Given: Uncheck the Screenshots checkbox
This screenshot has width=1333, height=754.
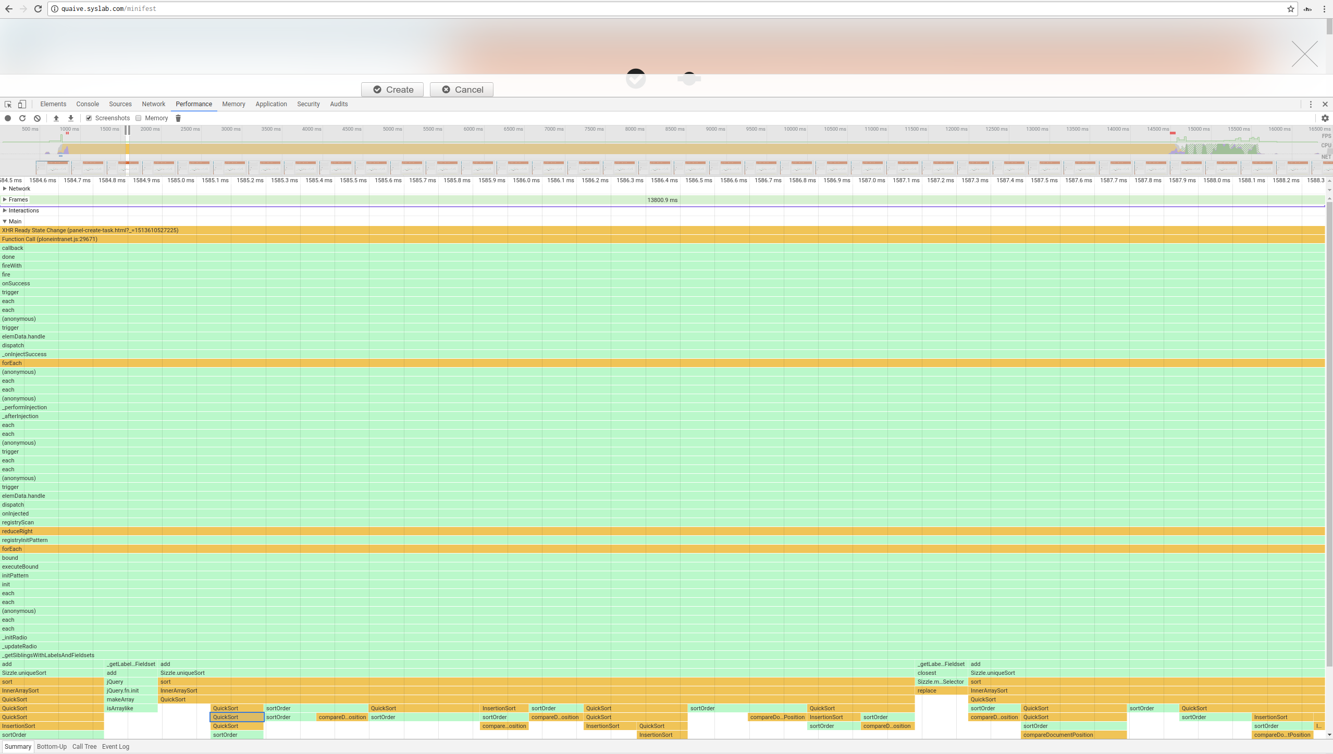Looking at the screenshot, I should point(89,118).
